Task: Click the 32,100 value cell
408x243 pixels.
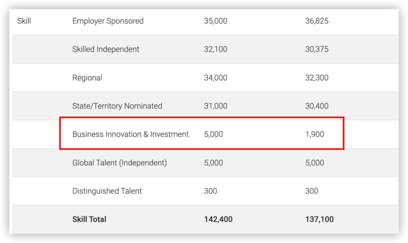Action: [x=215, y=49]
